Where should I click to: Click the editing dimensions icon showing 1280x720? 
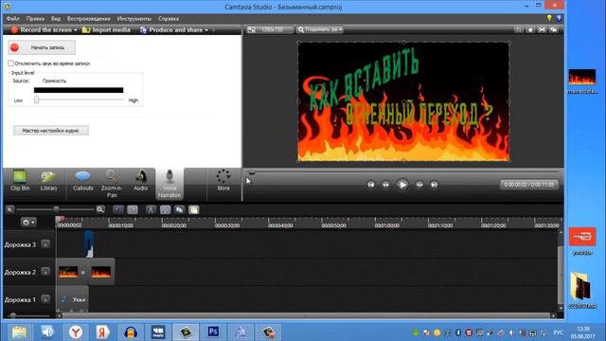point(269,29)
